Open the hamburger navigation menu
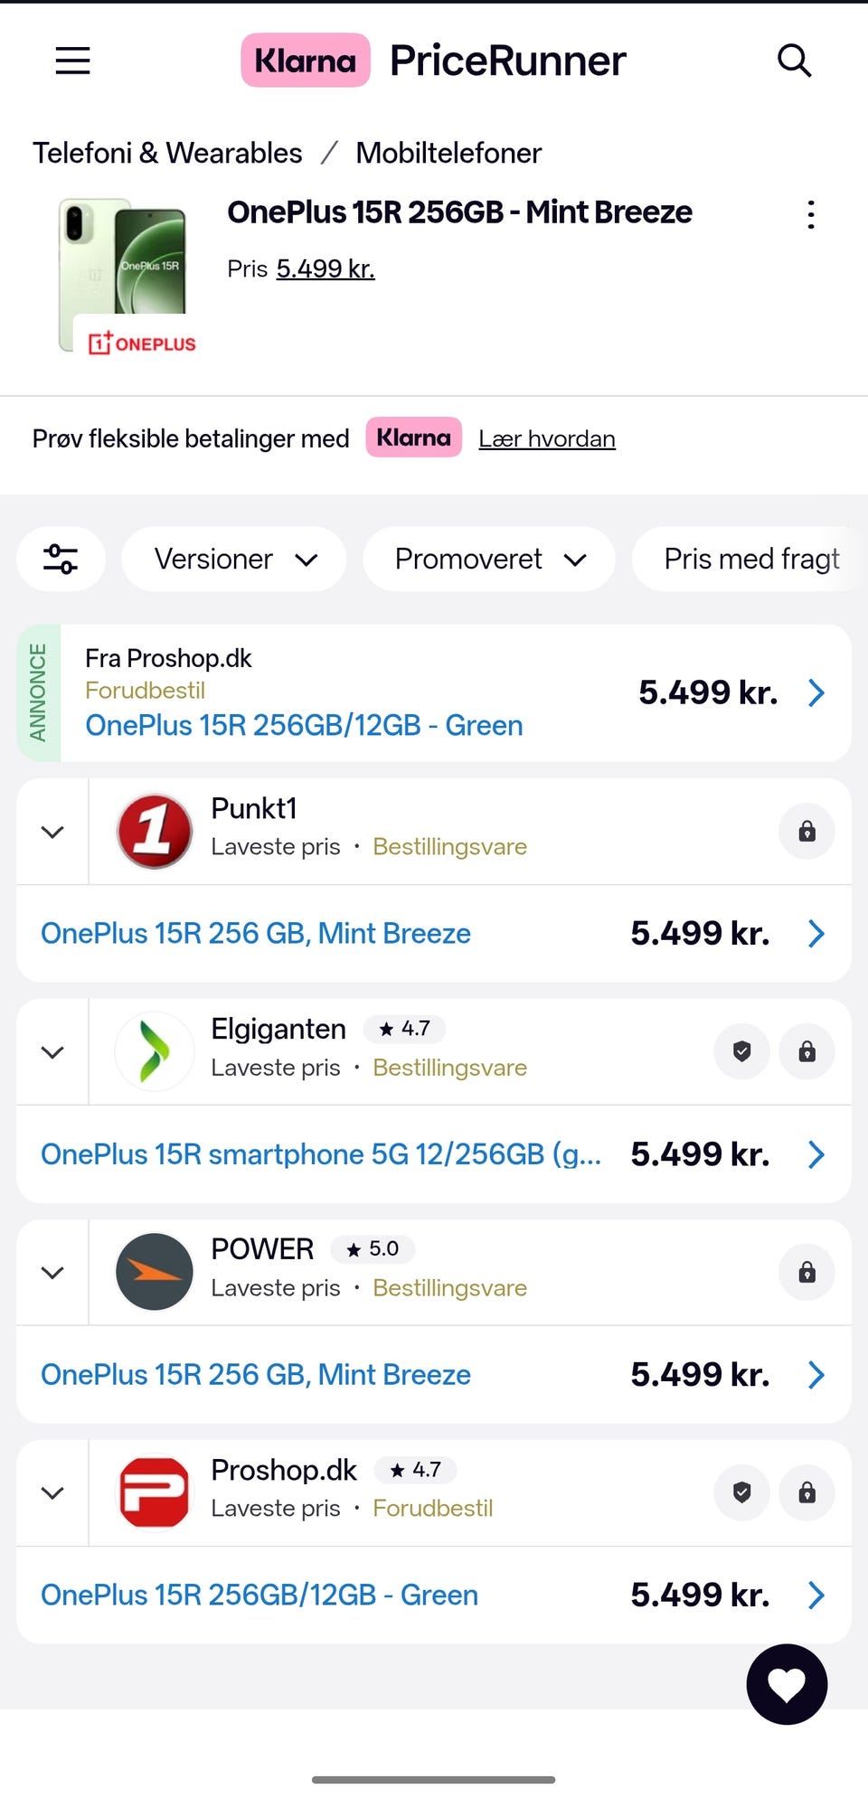The height and width of the screenshot is (1798, 868). click(x=72, y=61)
